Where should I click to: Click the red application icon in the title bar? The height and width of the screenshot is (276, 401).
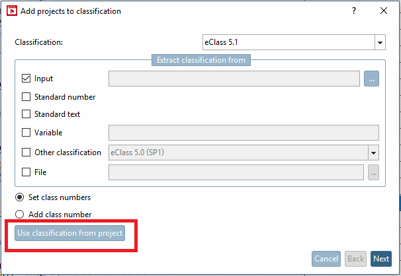click(x=12, y=11)
